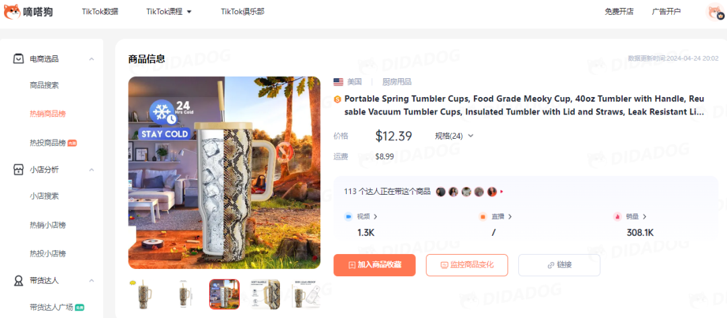
Task: Collapse the 小店分析 sidebar section
Action: (92, 170)
